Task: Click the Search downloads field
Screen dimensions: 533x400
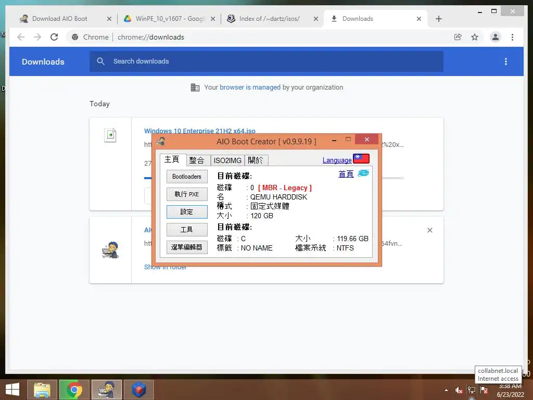Action: (266, 61)
